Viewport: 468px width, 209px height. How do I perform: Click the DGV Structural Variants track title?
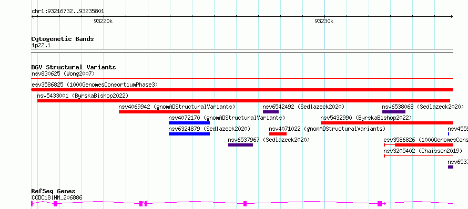(74, 67)
